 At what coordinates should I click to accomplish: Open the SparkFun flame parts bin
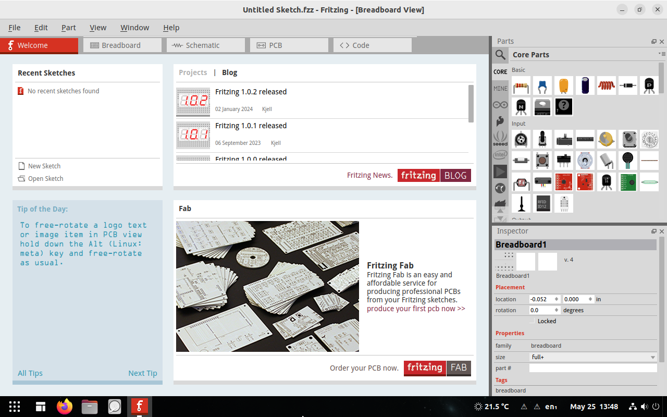pyautogui.click(x=500, y=121)
